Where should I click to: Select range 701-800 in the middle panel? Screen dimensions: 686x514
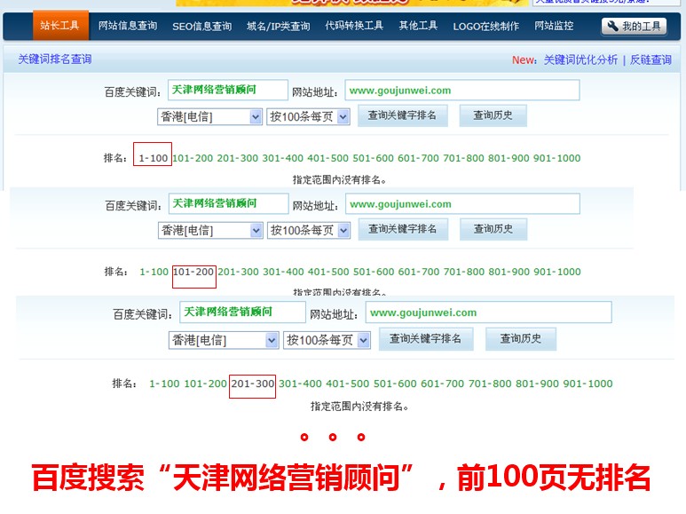pos(464,272)
